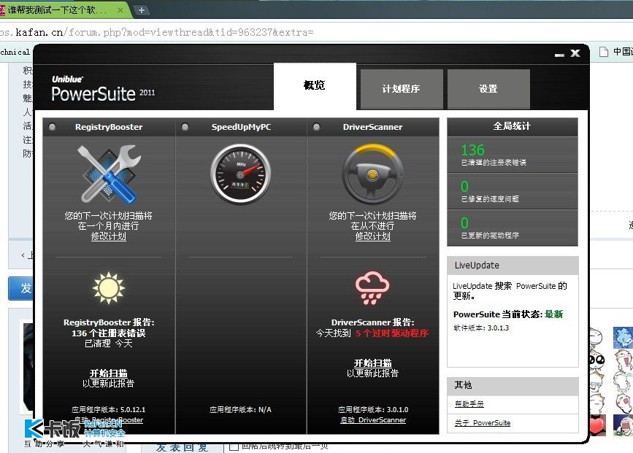The image size is (633, 453).
Task: Click the 软件版本: 3.0.1.3 text
Action: [481, 328]
